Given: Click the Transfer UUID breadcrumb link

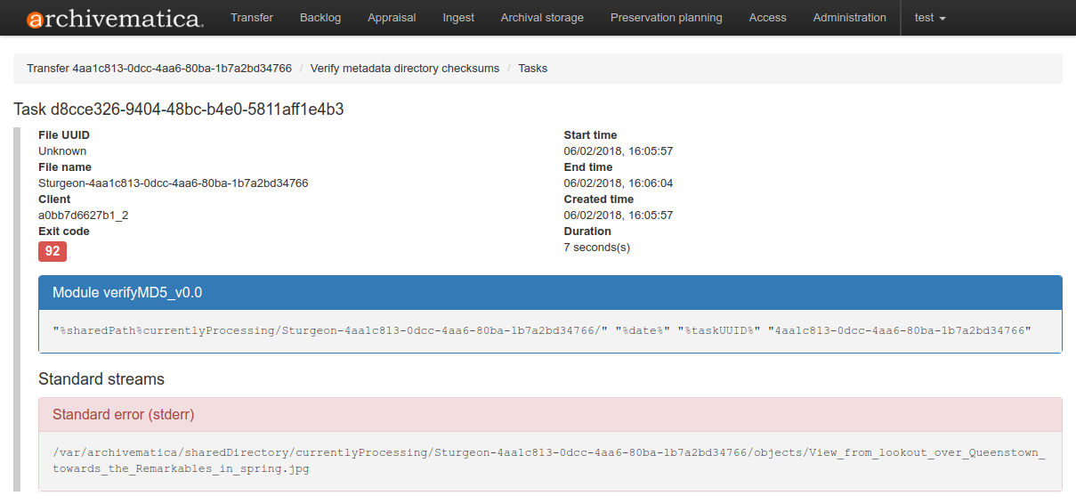Looking at the screenshot, I should [x=159, y=69].
